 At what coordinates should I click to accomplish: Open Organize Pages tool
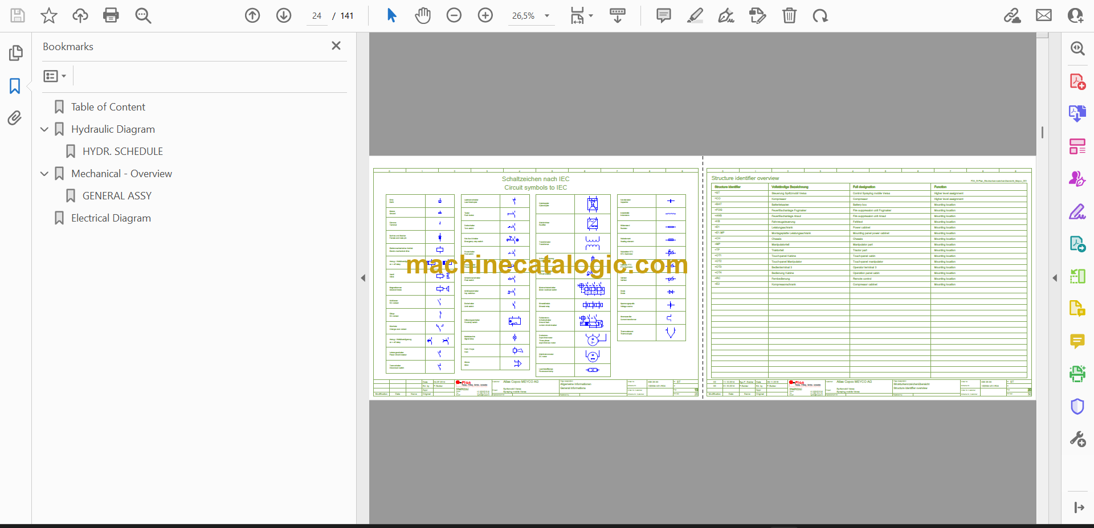pyautogui.click(x=1077, y=146)
